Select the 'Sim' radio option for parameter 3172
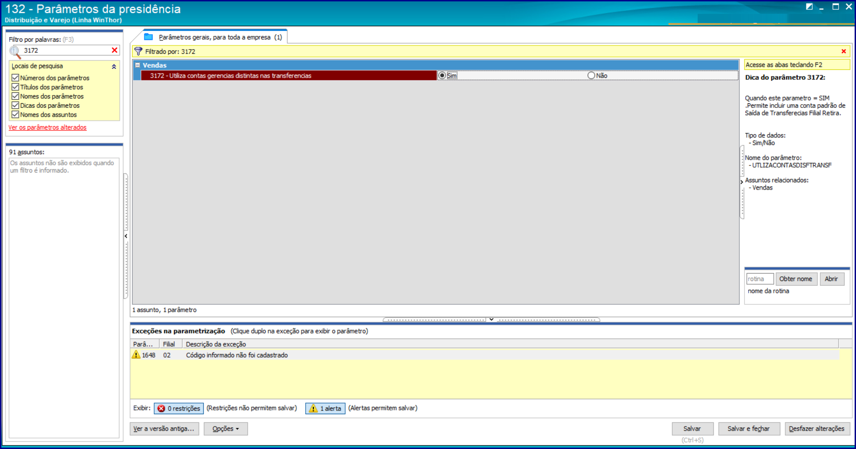Screen dimensions: 856x449 pos(442,75)
